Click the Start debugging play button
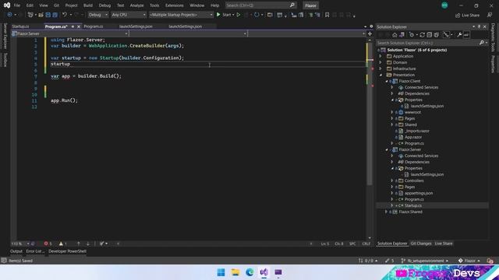Image resolution: width=499 pixels, height=280 pixels. pos(218,15)
